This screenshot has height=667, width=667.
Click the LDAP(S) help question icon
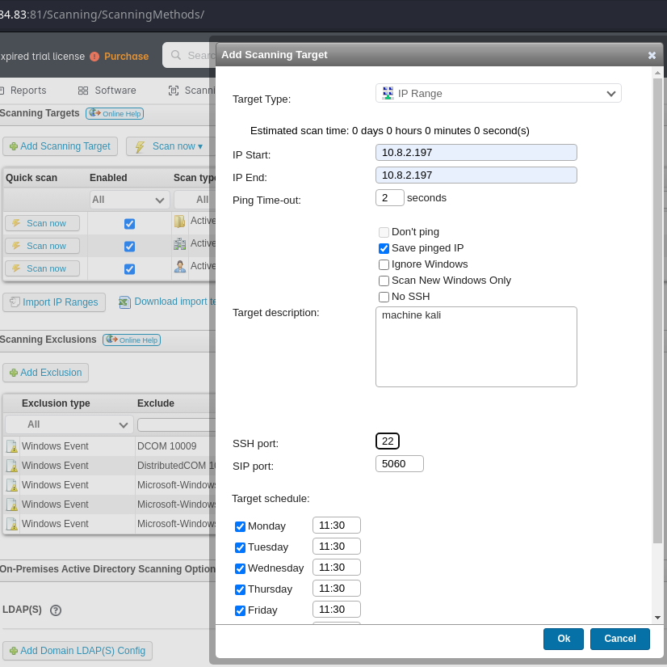tap(56, 610)
